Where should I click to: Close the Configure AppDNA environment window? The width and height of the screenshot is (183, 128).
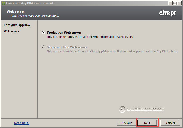(x=179, y=3)
